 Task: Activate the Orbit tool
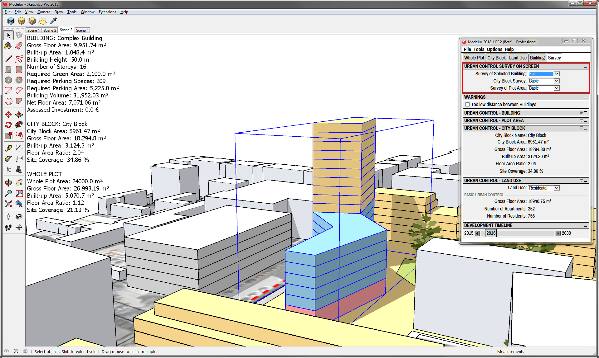coord(8,182)
